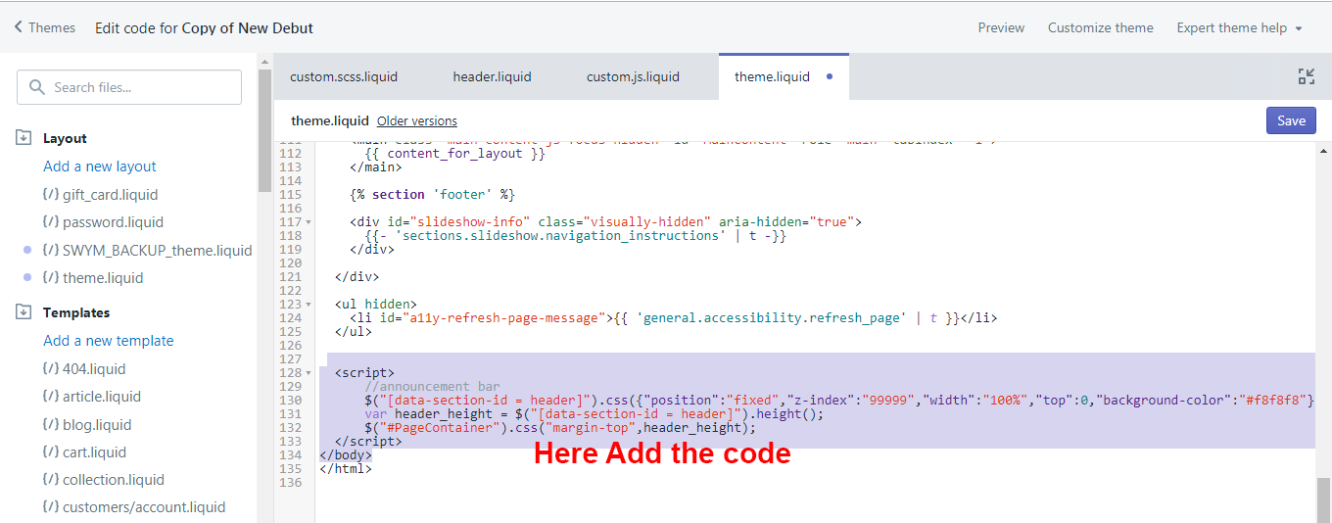Open blog.liquid file
The height and width of the screenshot is (523, 1332).
[x=97, y=425]
